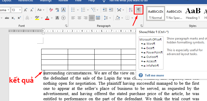Toggle Justify alignment
Image resolution: width=207 pixels, height=101 pixels.
(92, 18)
